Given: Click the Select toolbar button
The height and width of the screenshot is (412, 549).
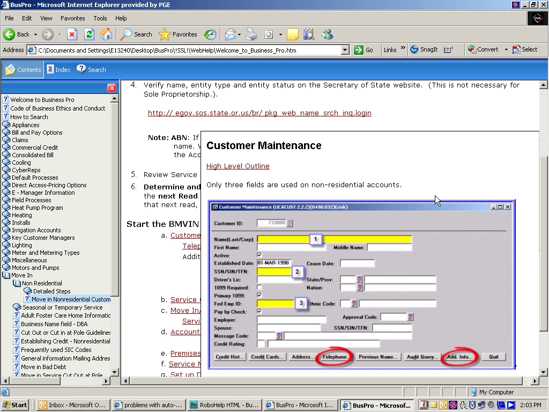Looking at the screenshot, I should pos(525,49).
